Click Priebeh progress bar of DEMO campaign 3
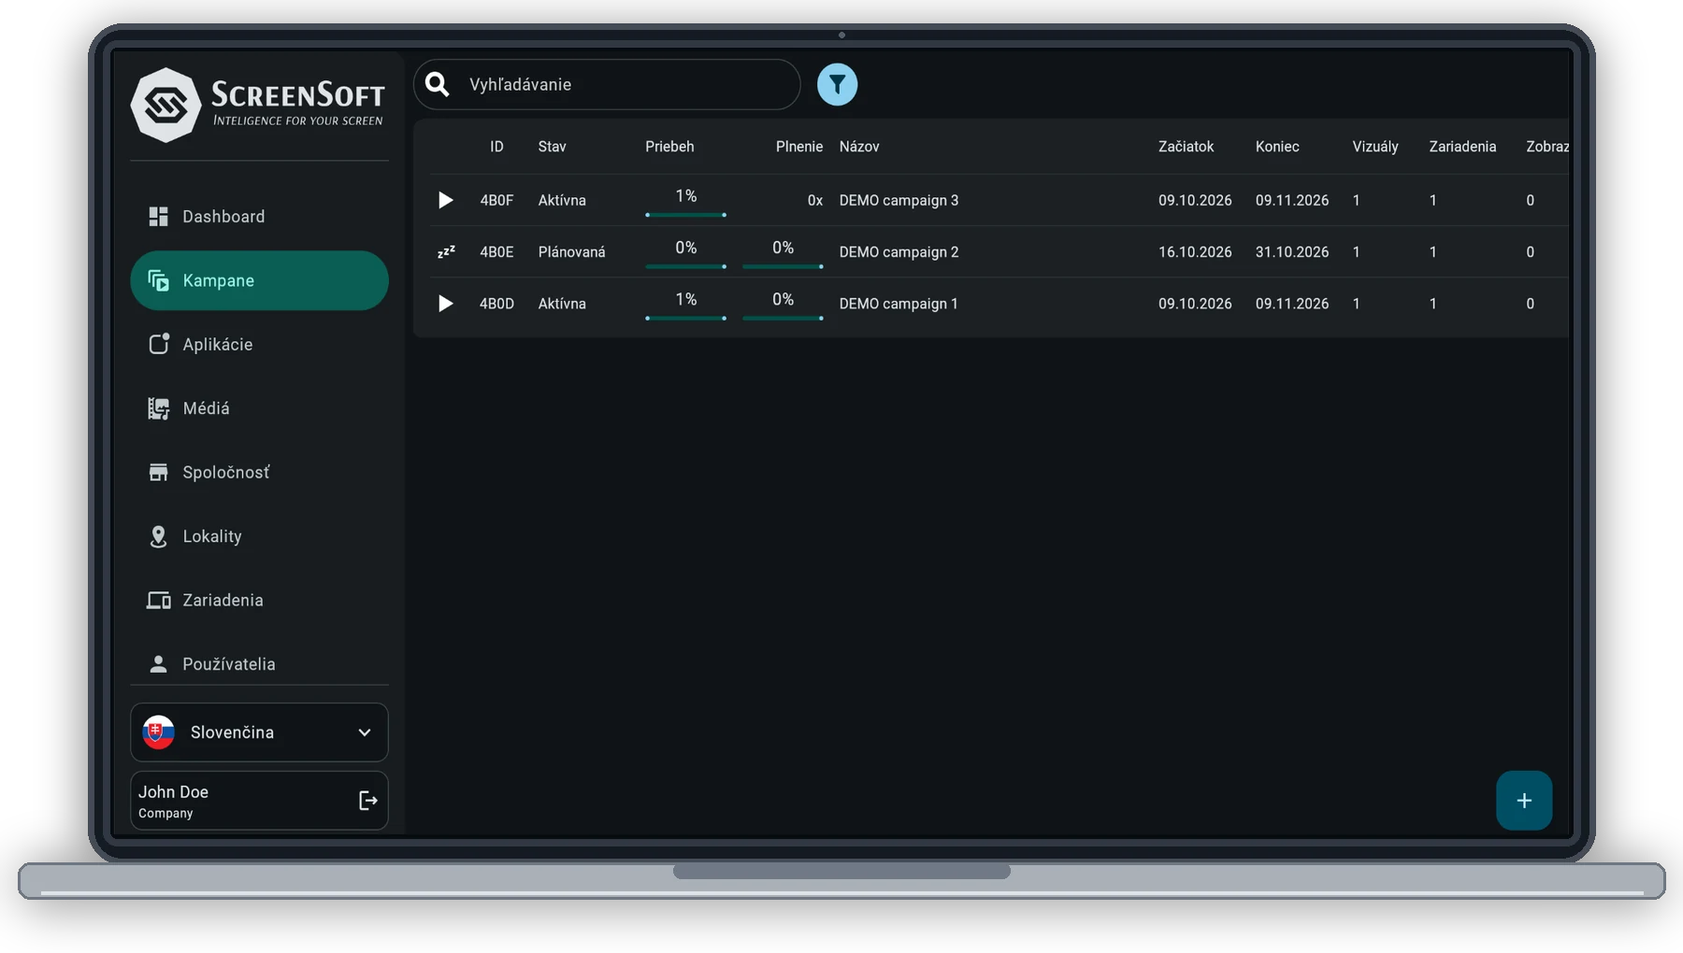Viewport: 1683px width, 953px height. pyautogui.click(x=685, y=215)
